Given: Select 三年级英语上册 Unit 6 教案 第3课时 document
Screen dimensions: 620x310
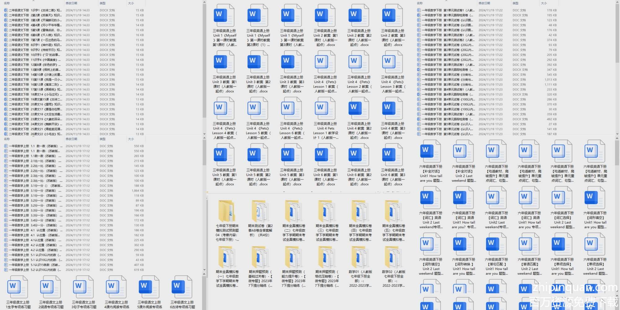Looking at the screenshot, I should [393, 155].
